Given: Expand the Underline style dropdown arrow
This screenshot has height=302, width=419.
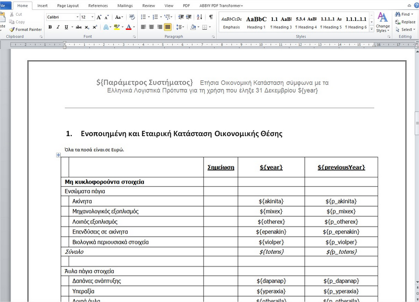Looking at the screenshot, I should 72,27.
